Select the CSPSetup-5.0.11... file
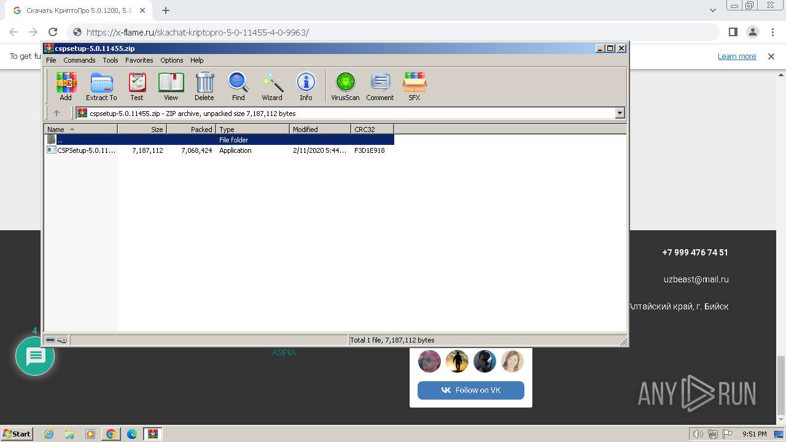Screen dimensions: 786x442 [87, 150]
